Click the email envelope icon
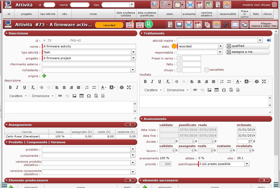 [x=235, y=25]
